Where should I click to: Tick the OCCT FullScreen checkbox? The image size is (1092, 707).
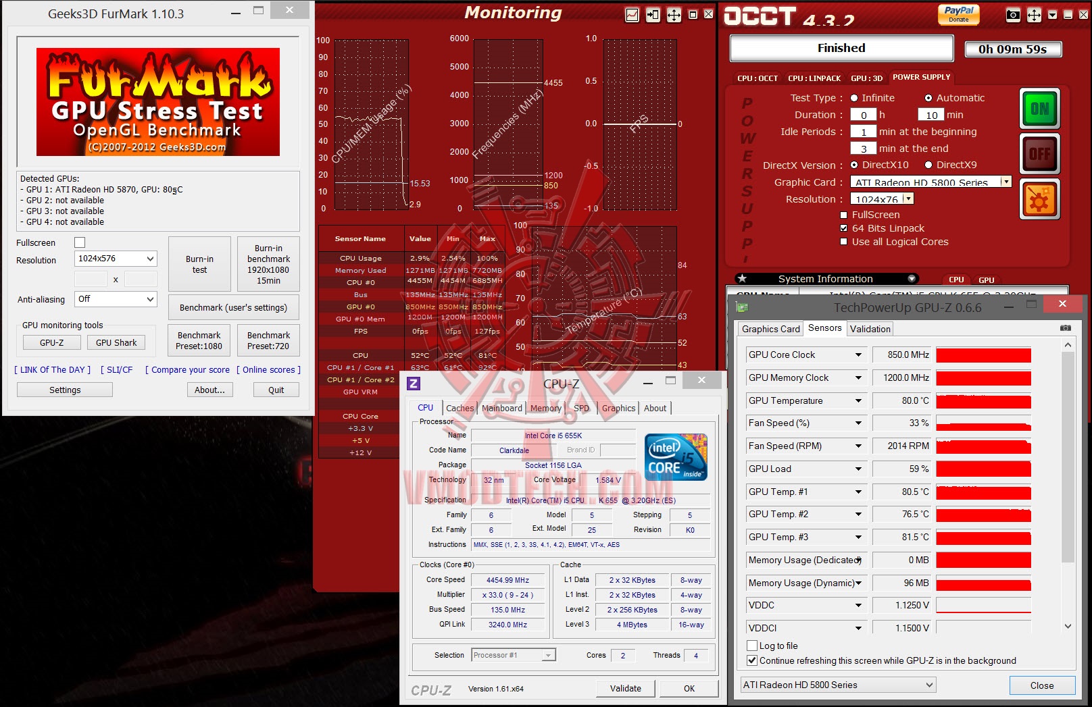point(843,215)
